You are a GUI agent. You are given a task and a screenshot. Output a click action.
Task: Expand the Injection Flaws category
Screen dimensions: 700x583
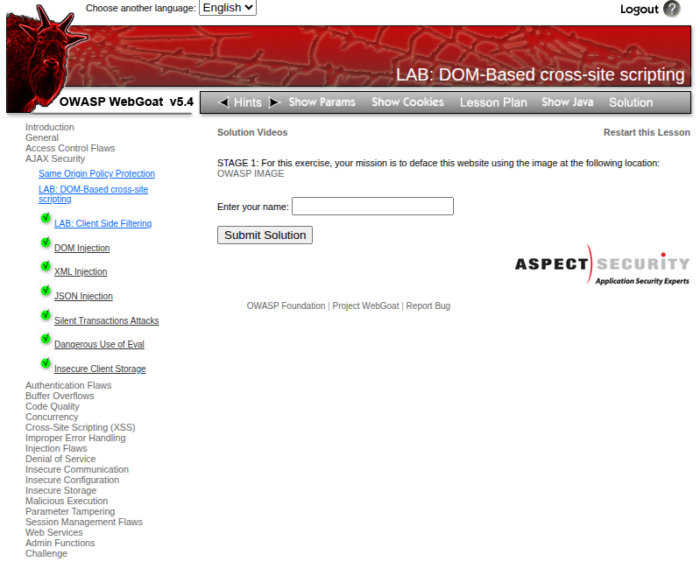point(56,448)
